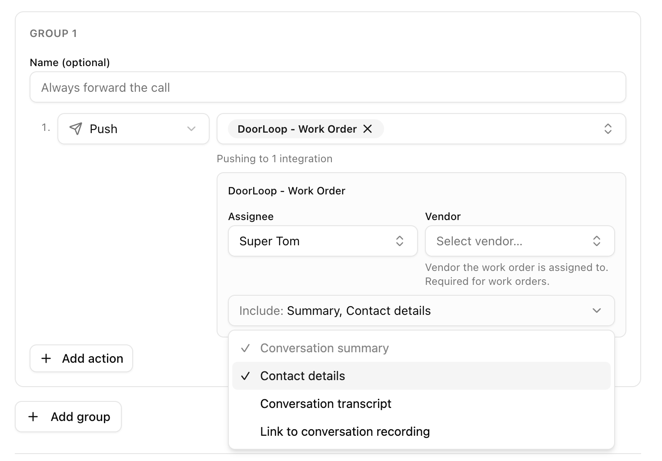This screenshot has height=461, width=662.
Task: Click the vendor help text about work orders
Action: pos(517,274)
